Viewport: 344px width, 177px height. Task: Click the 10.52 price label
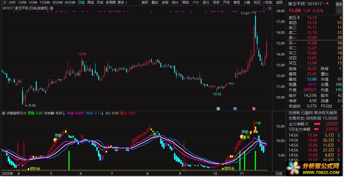tap(217, 94)
